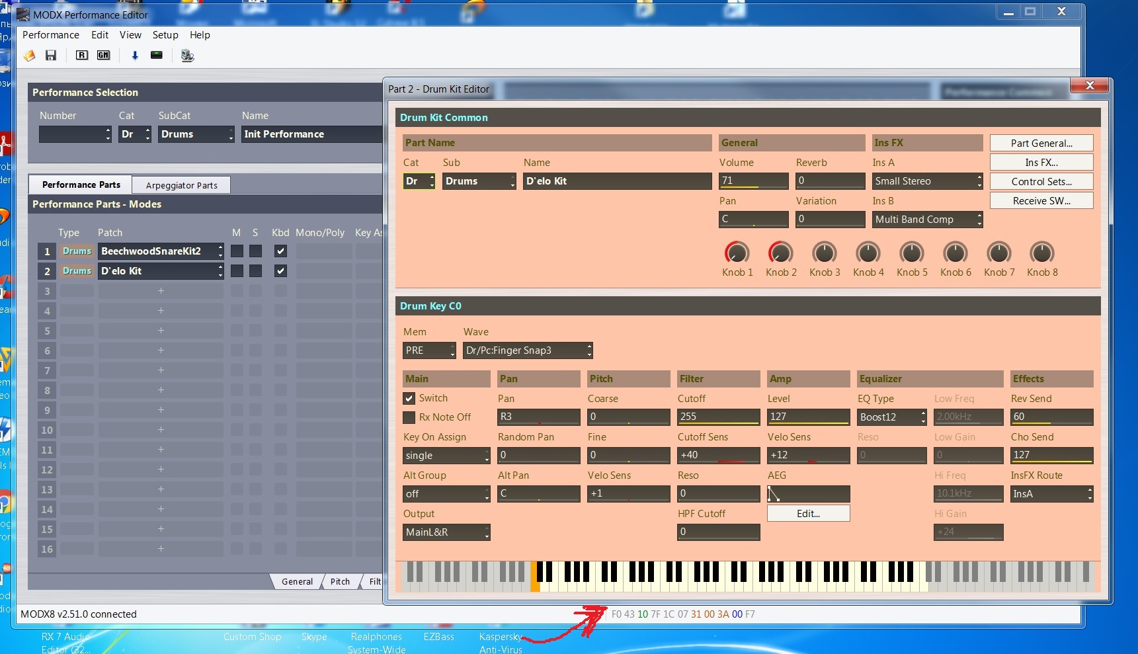Click Knob 2 in Drum Kit Common
This screenshot has width=1138, height=654.
[x=780, y=253]
